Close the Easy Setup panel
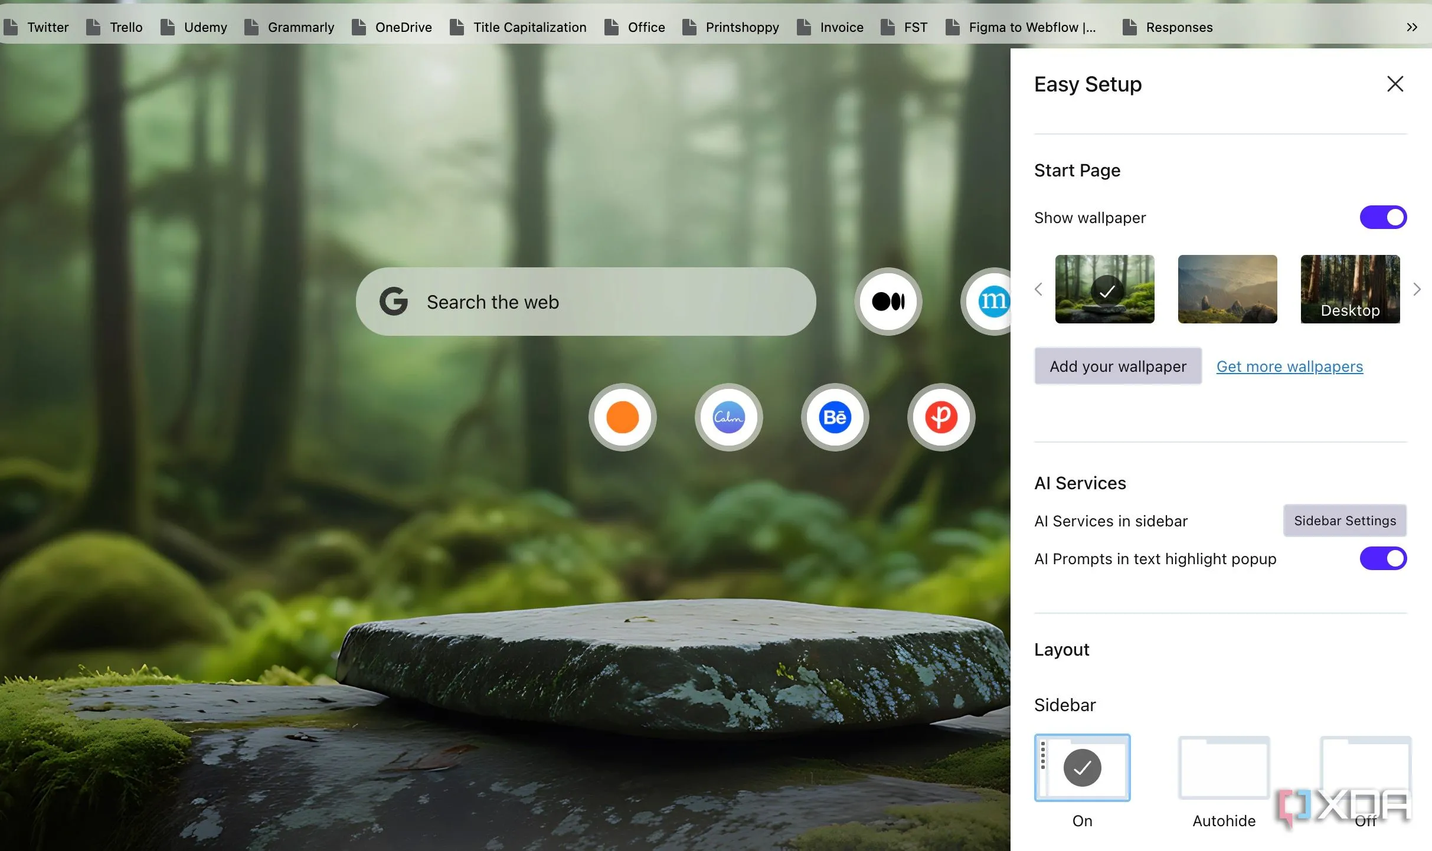 click(x=1395, y=84)
